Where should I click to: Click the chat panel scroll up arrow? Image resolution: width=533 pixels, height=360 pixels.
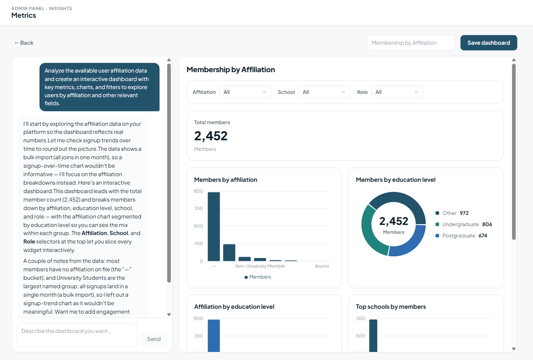pos(169,60)
